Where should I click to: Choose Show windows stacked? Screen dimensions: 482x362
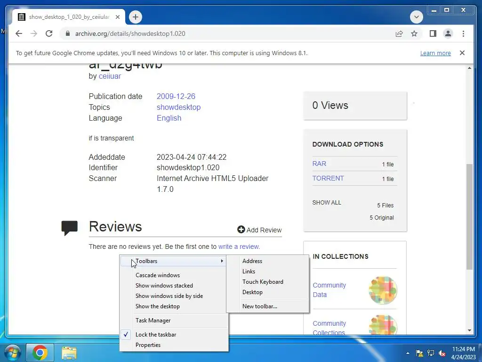(x=174, y=286)
